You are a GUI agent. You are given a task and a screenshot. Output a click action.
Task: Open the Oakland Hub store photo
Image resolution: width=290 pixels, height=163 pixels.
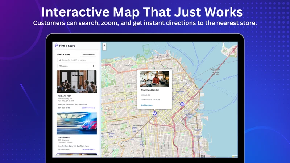point(76,123)
